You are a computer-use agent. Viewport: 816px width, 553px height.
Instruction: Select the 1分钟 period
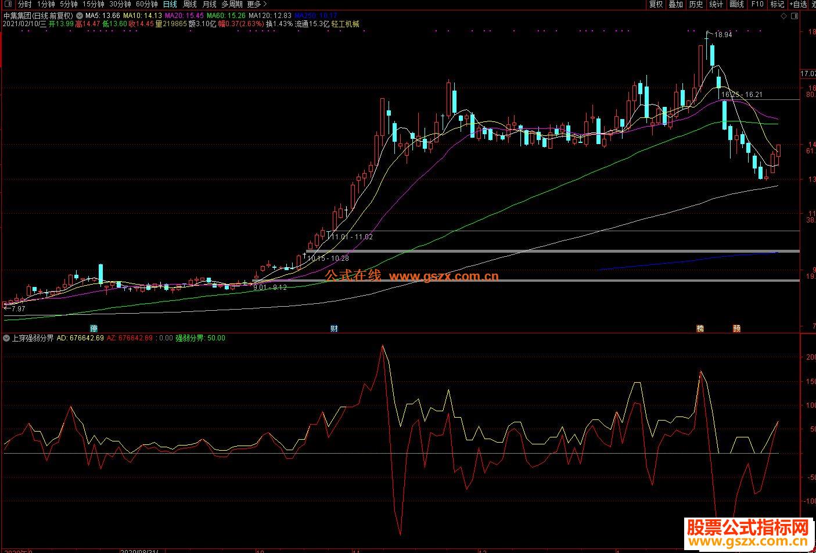coord(45,4)
